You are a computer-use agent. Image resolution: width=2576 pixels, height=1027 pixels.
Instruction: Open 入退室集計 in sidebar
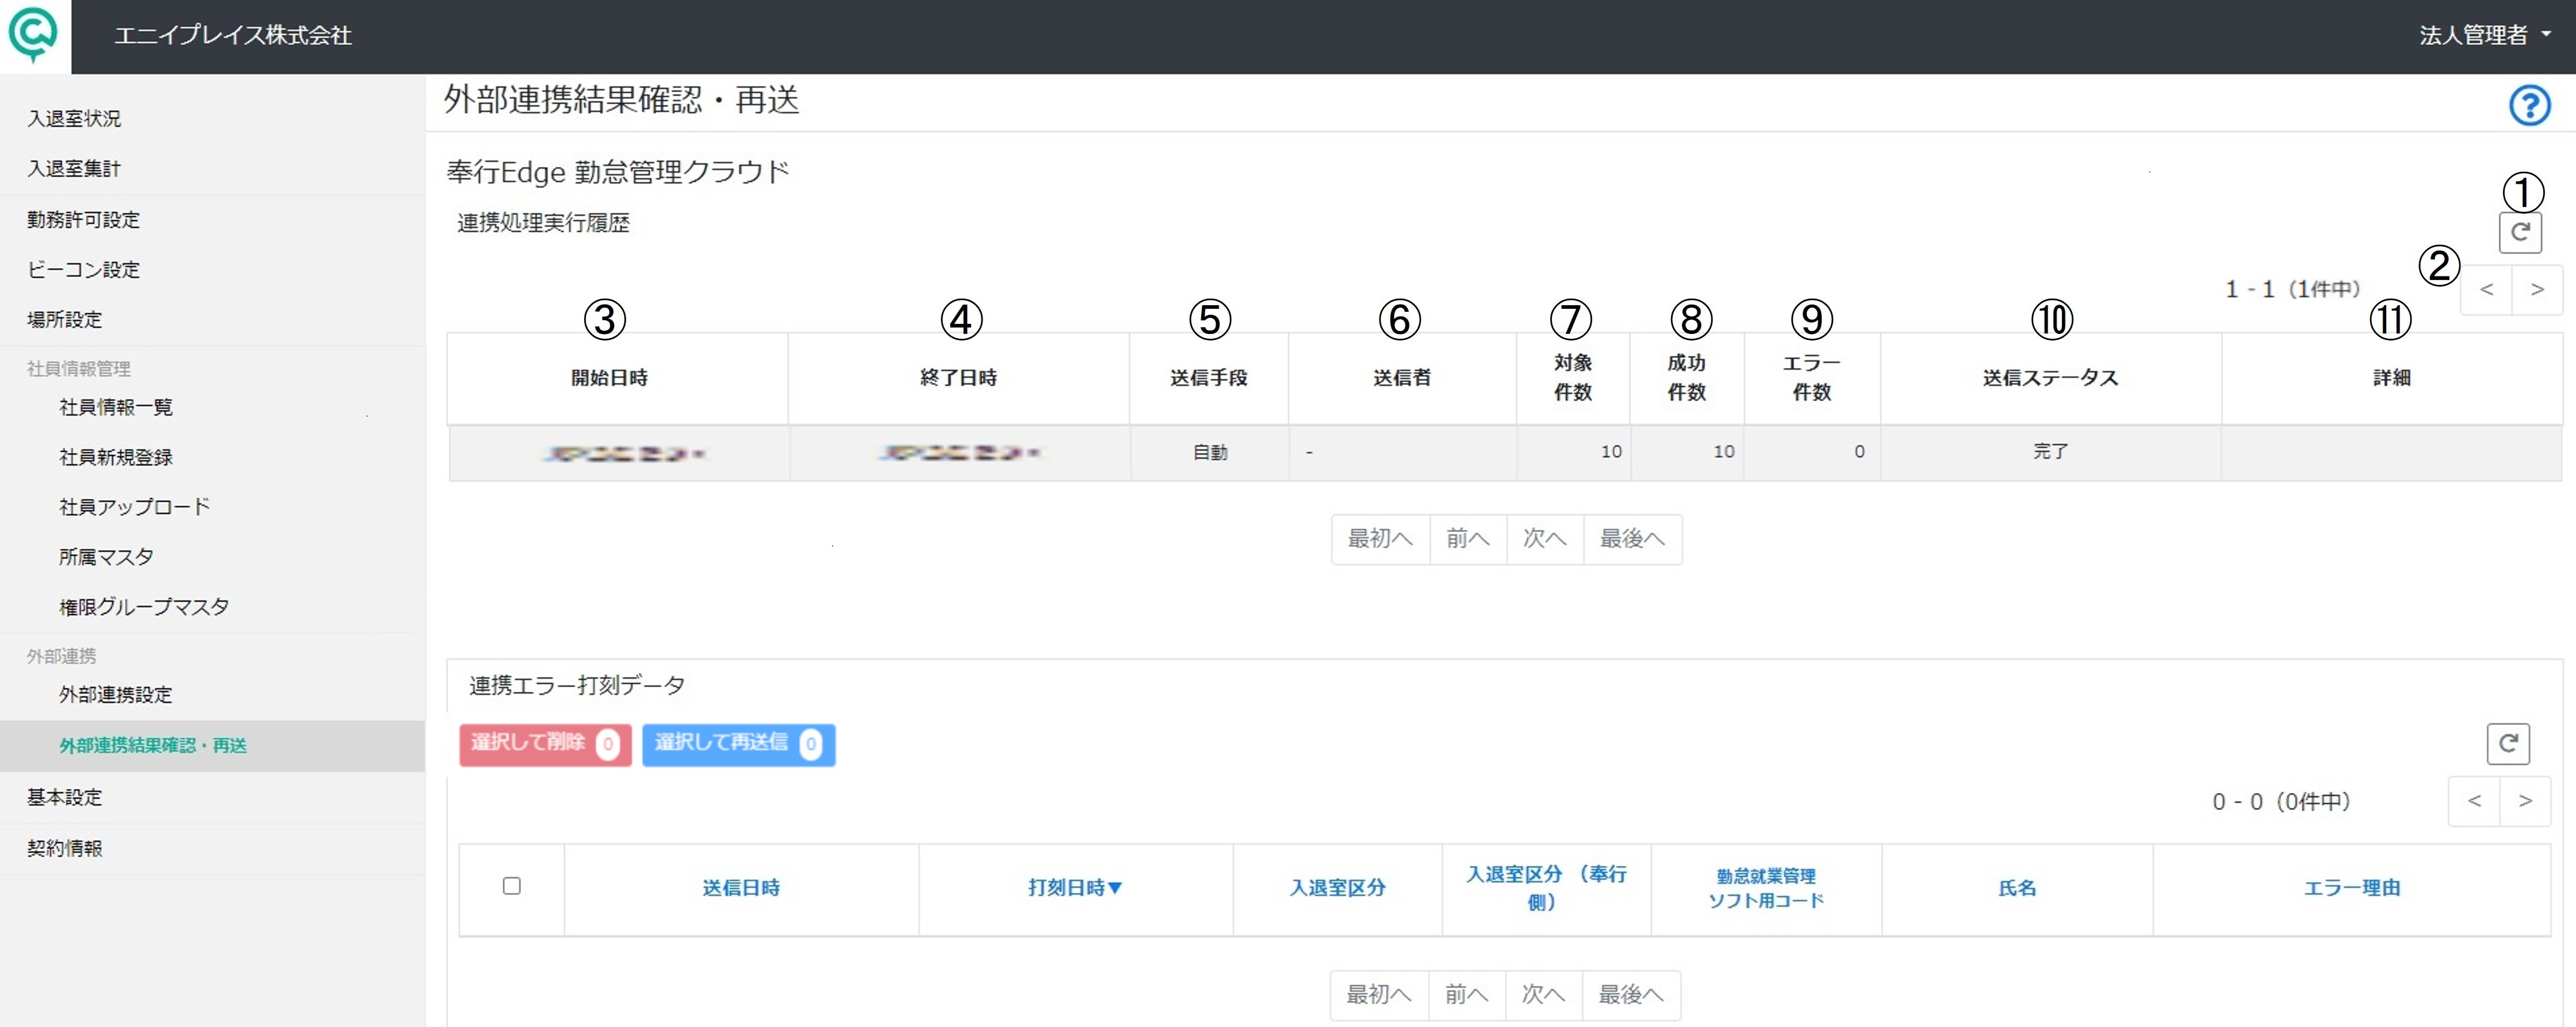pos(74,169)
